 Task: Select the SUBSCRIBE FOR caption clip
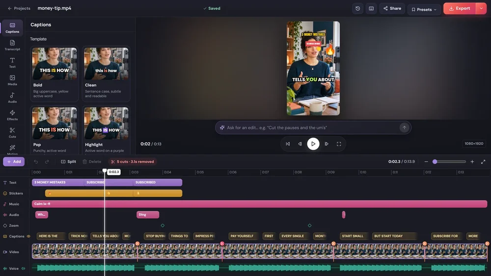[x=447, y=236]
